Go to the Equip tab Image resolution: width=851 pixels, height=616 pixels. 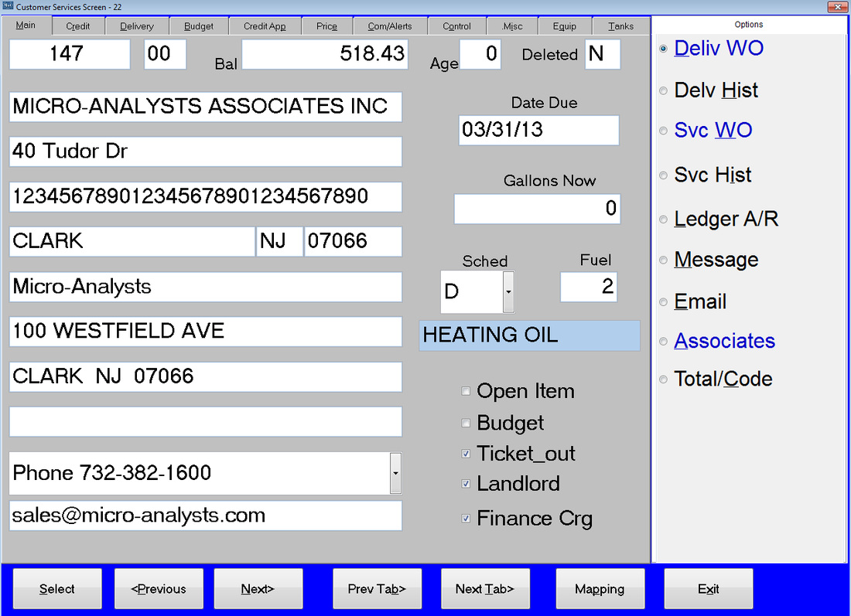tap(565, 26)
